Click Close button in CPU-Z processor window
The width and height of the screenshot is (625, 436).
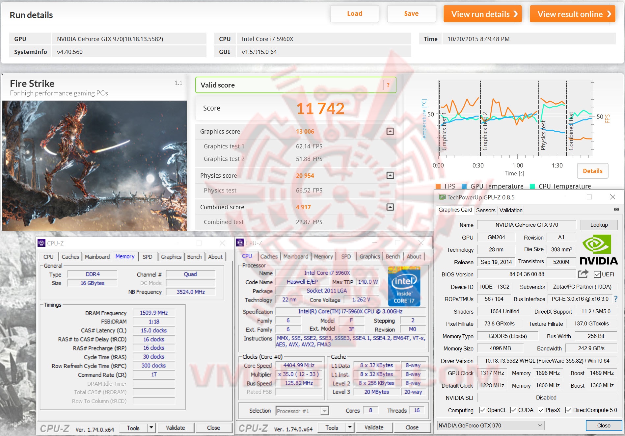point(412,427)
